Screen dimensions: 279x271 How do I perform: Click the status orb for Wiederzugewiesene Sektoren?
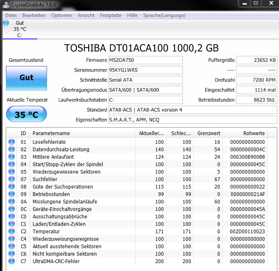coord(12,172)
